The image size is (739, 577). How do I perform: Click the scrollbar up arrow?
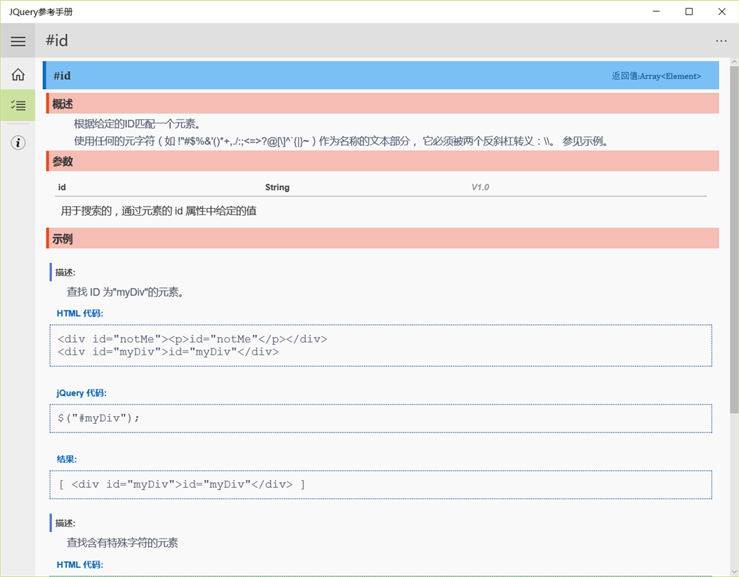(x=734, y=62)
